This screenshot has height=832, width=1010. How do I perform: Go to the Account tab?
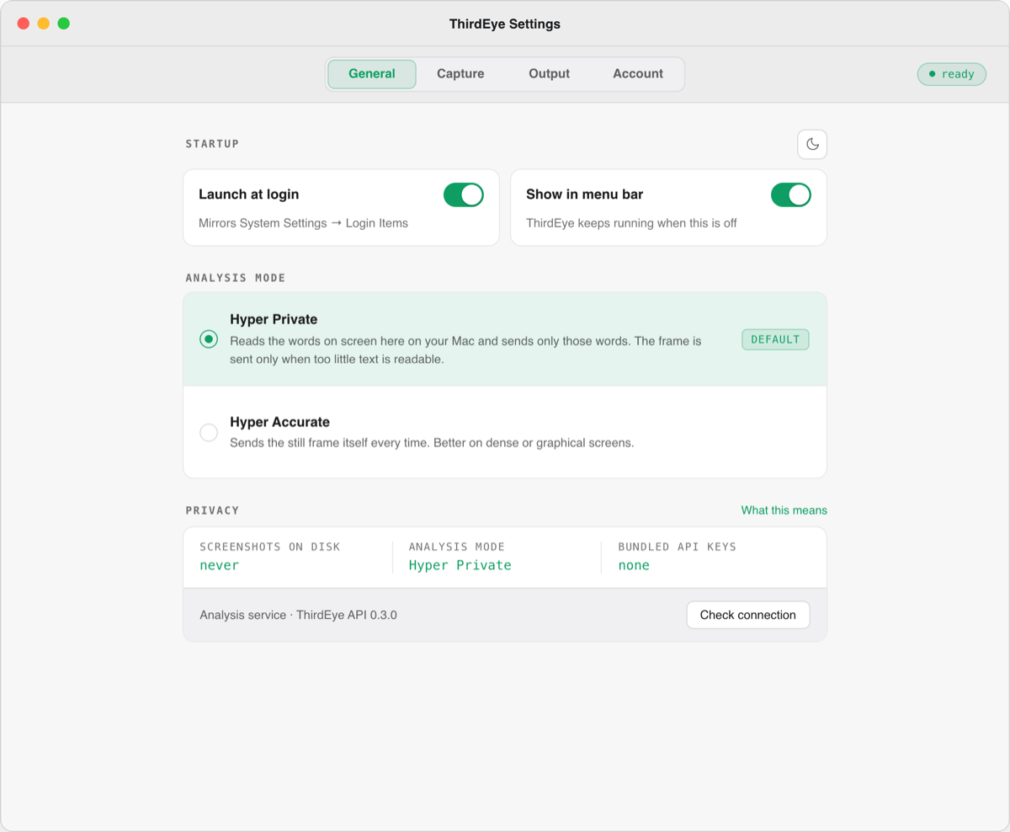(x=638, y=74)
